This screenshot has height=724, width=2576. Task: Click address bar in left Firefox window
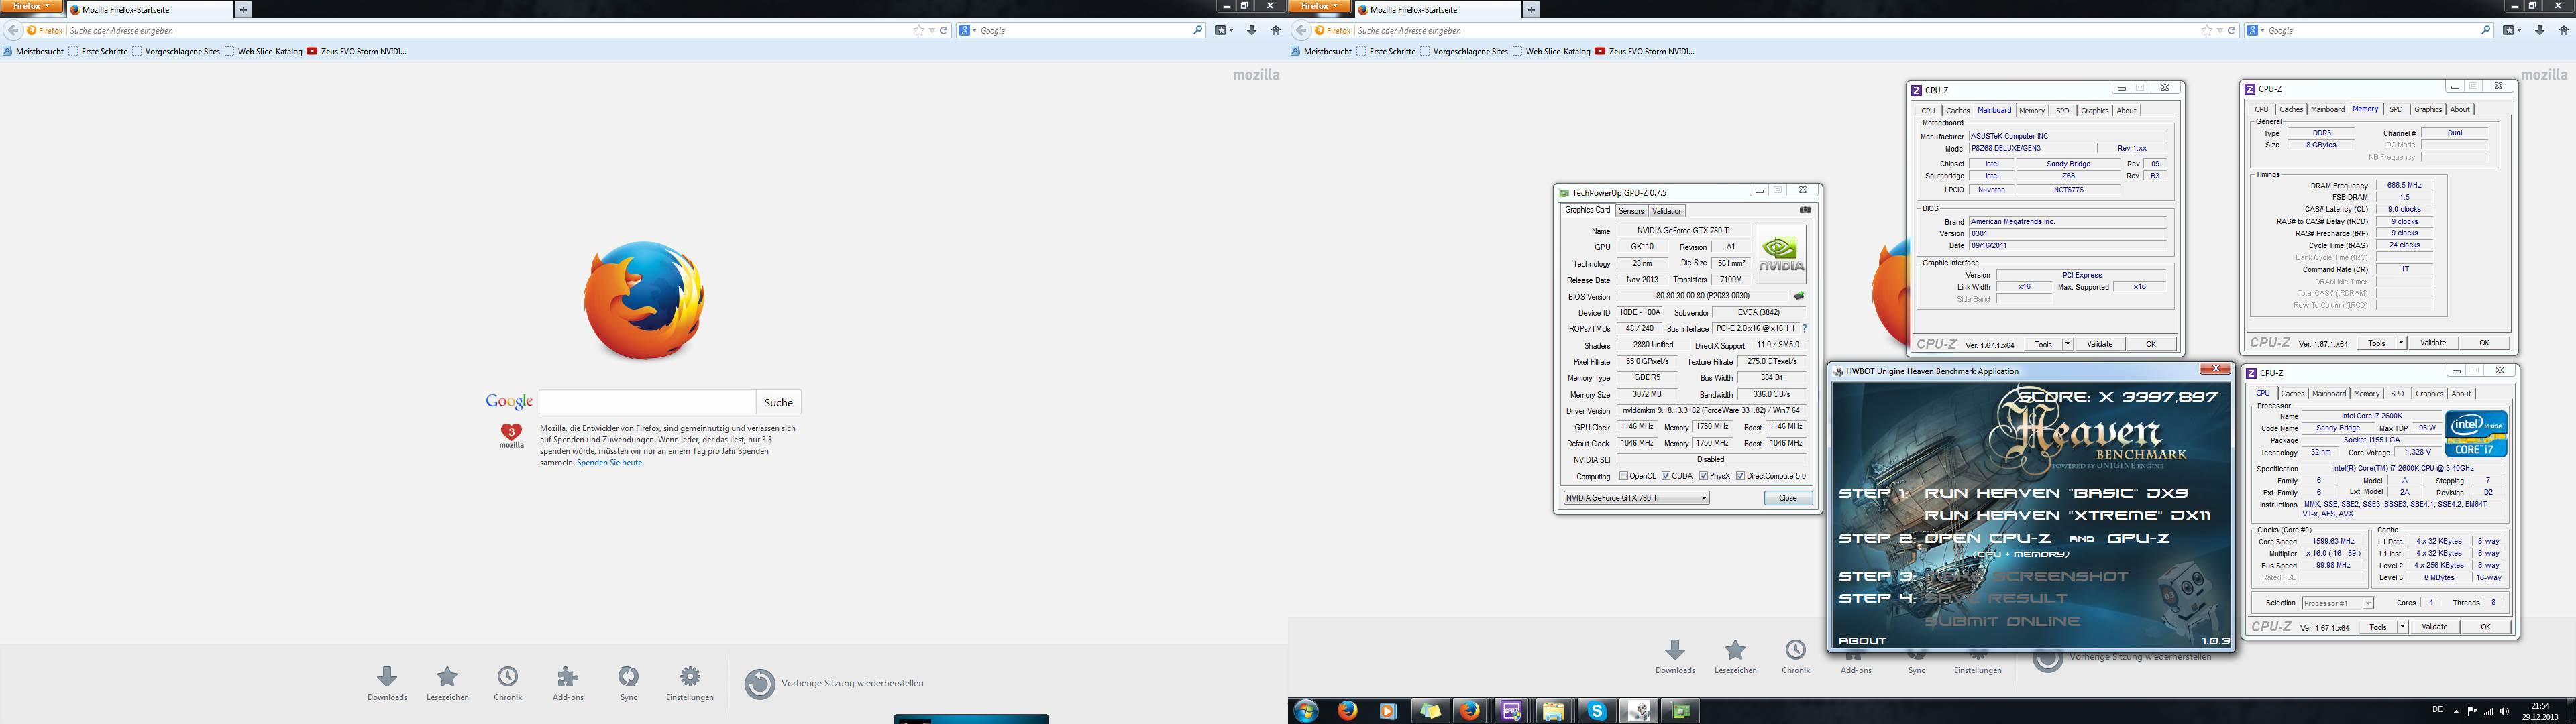(x=488, y=30)
